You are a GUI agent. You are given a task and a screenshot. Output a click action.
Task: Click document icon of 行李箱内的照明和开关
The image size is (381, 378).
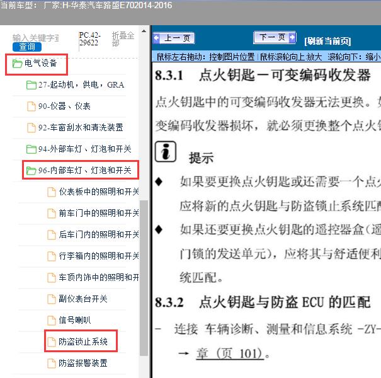click(x=51, y=256)
